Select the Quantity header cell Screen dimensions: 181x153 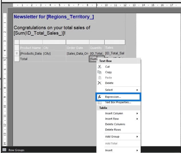click(x=97, y=48)
